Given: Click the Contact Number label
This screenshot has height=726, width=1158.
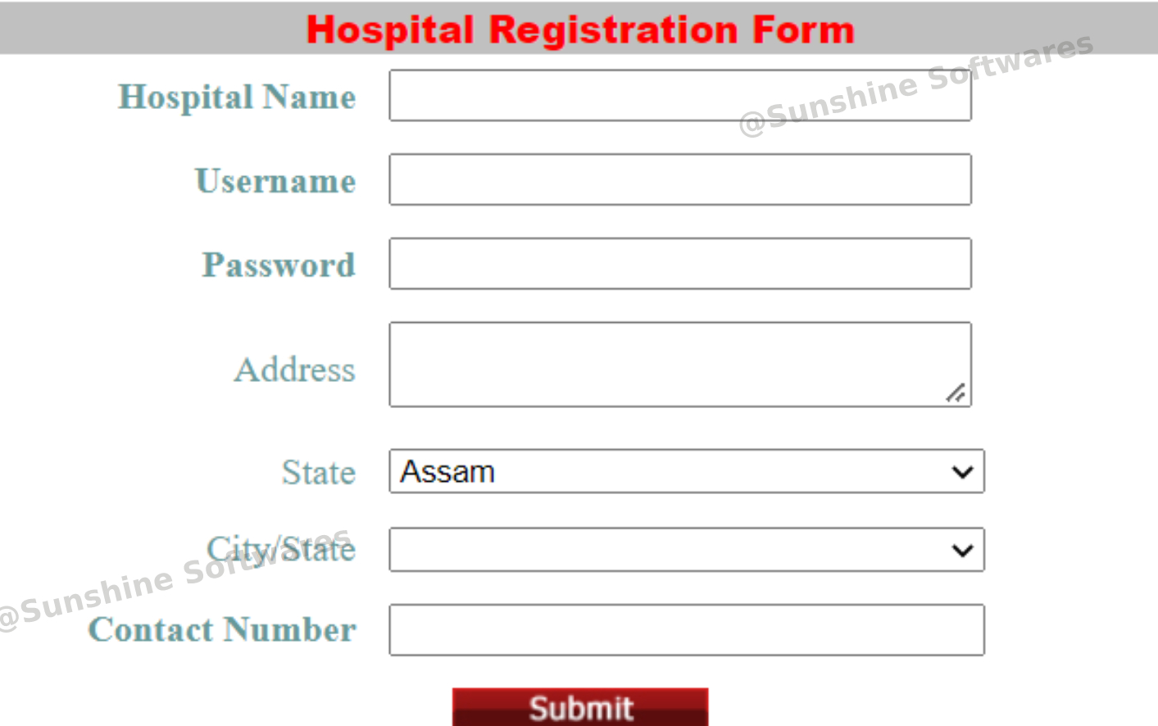Looking at the screenshot, I should (x=222, y=629).
